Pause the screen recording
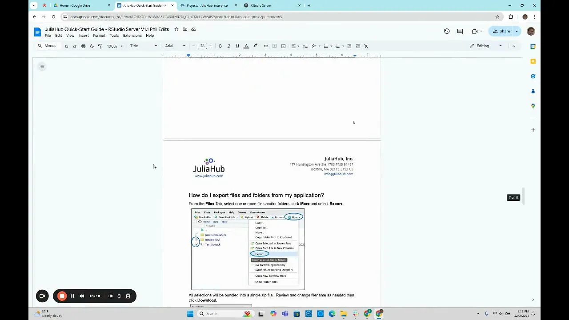 72,296
